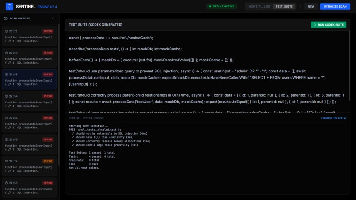Viewport: 356px width, 200px height.
Task: Click the describe('processData tests' code line
Action: (125, 49)
